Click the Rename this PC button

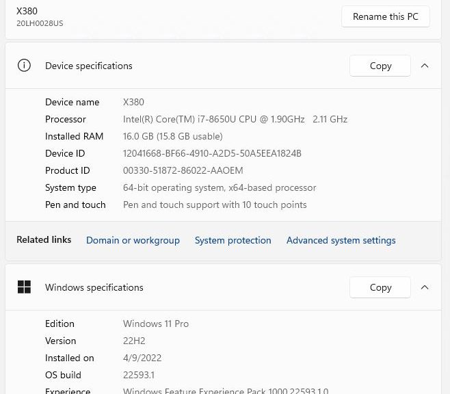pyautogui.click(x=386, y=16)
